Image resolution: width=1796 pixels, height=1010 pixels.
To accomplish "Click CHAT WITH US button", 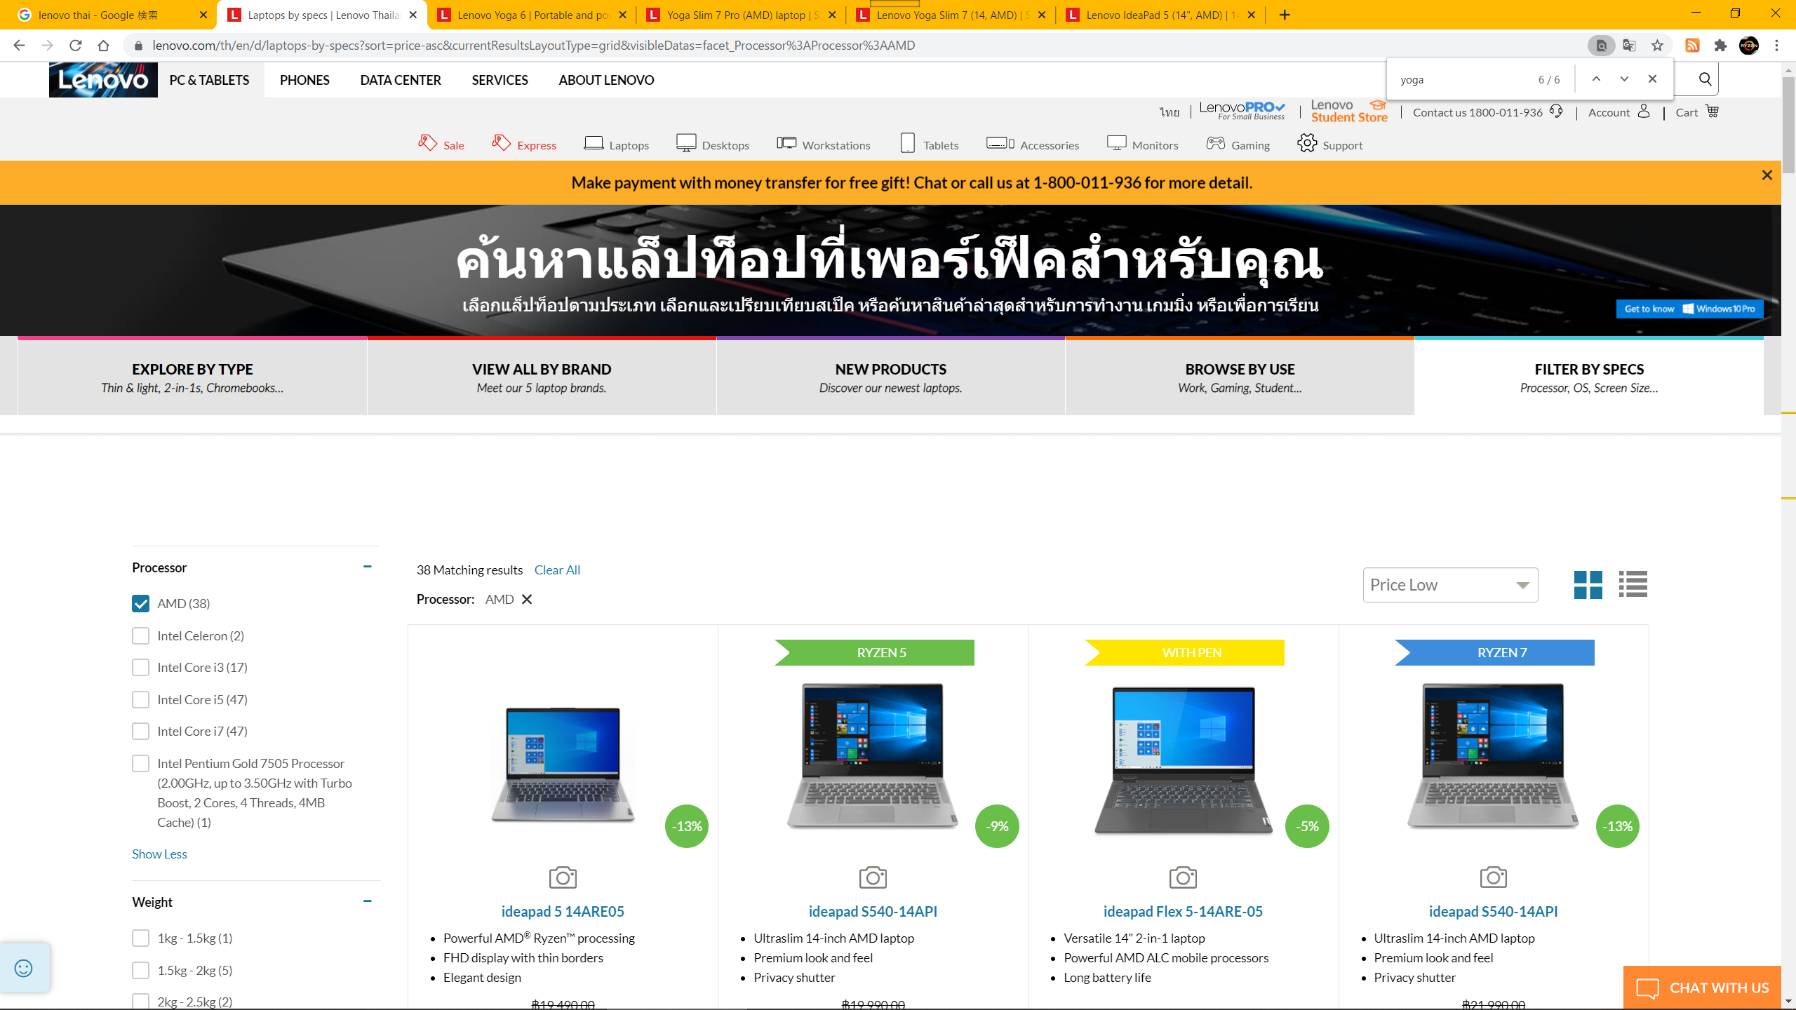I will tap(1703, 988).
